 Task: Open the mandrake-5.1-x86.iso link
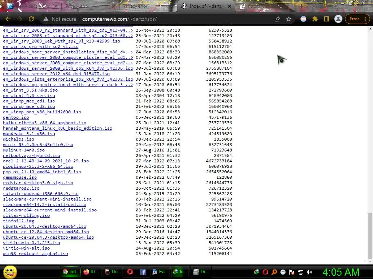[29, 134]
